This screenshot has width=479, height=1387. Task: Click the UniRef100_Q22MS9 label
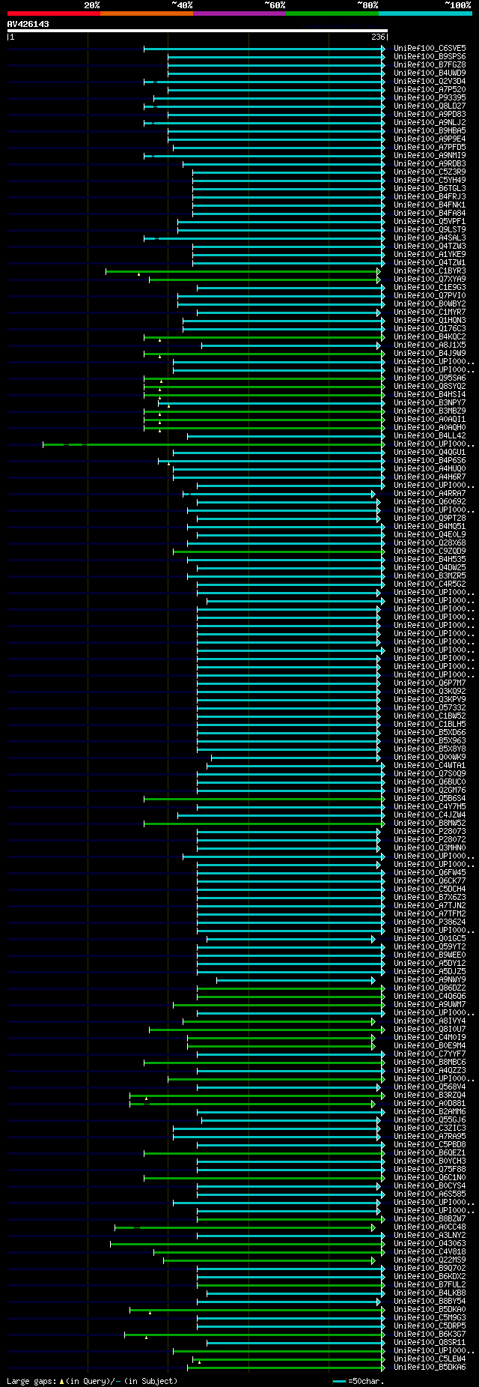tap(430, 1260)
